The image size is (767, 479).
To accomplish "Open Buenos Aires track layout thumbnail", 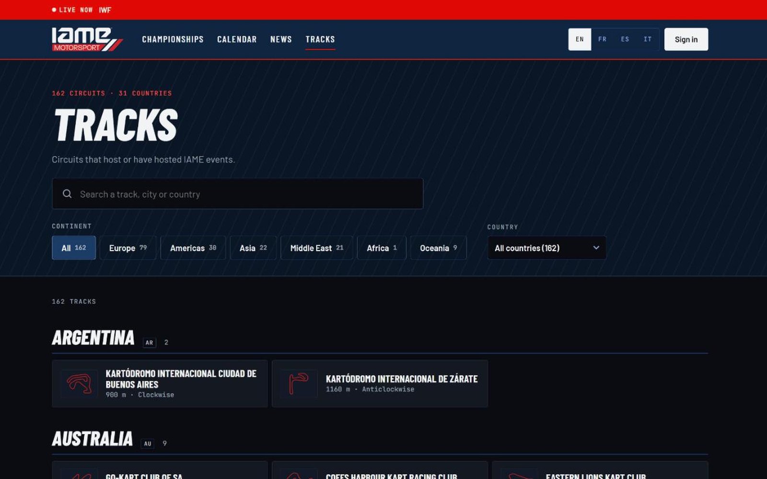I will pos(79,384).
